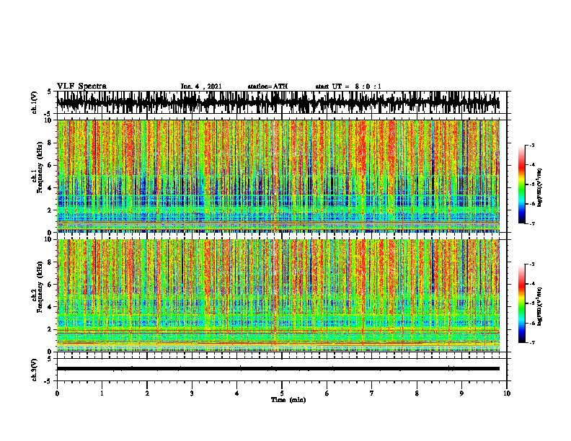
Task: Click time axis tick label "0"
Action: click(57, 393)
